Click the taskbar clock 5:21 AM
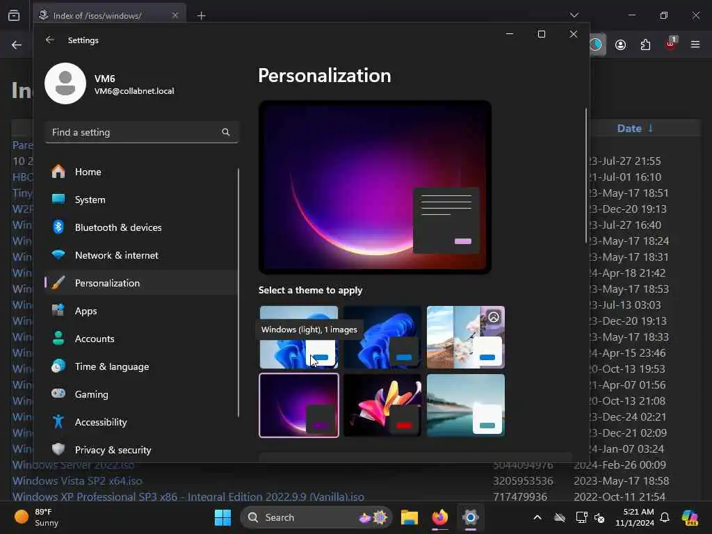 pos(634,517)
